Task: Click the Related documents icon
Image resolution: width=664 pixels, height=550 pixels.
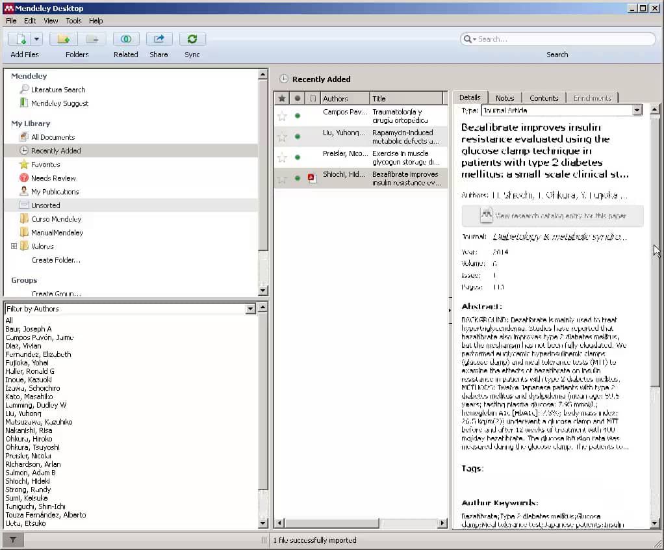Action: [x=126, y=40]
